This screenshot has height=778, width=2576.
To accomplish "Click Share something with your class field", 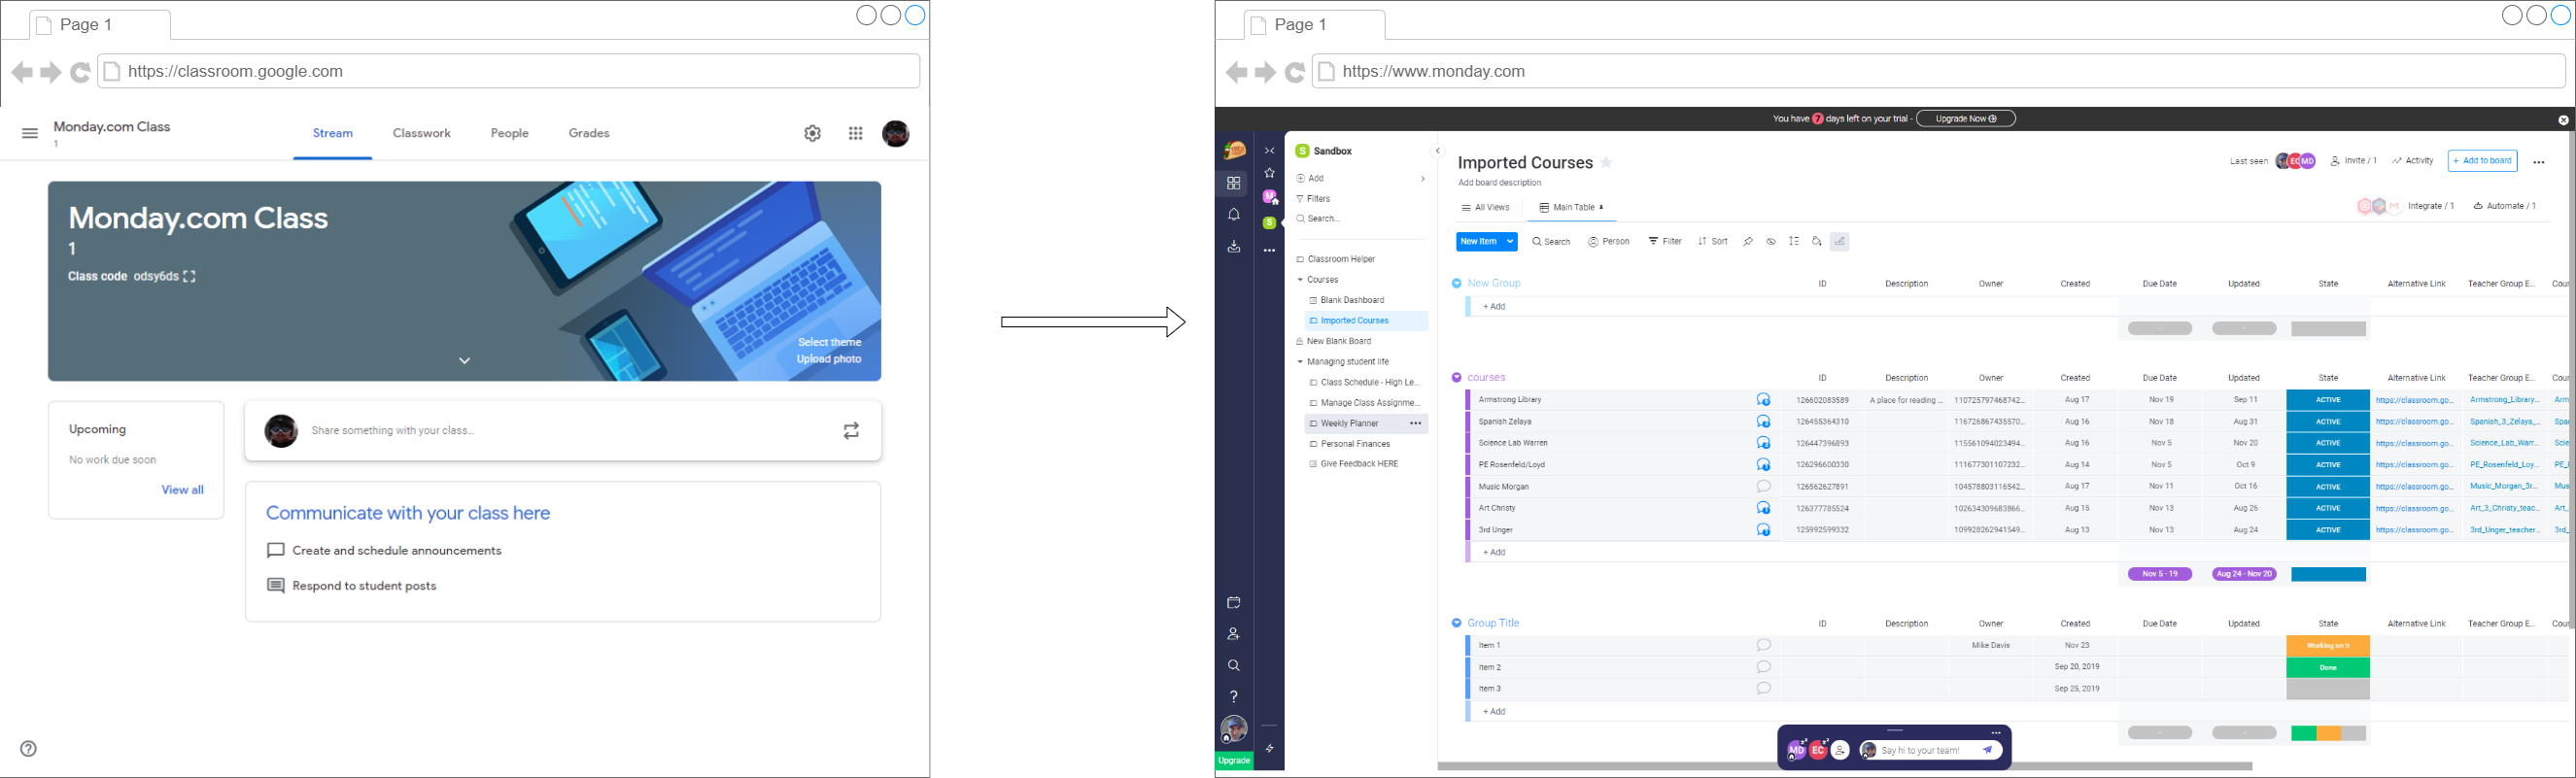I will (563, 431).
